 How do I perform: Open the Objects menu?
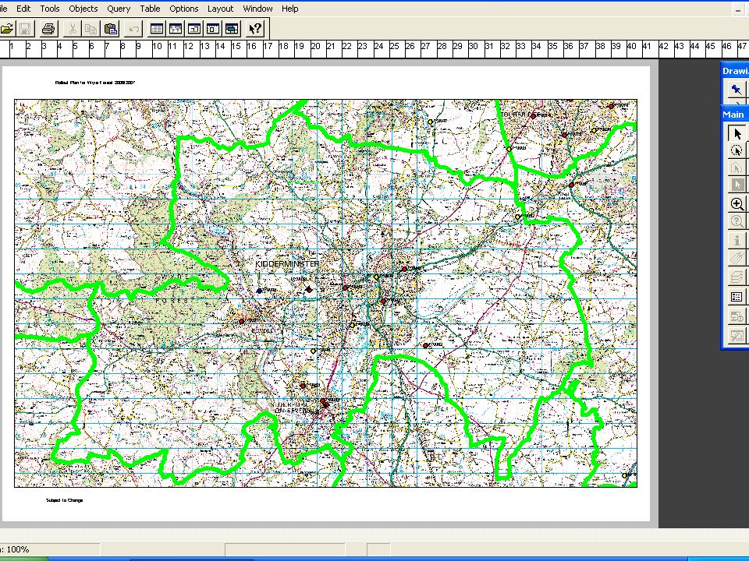(x=83, y=9)
